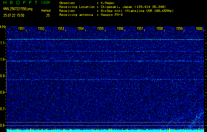This screenshot has width=207, height=132.
Task: Click the Receiver value AirSpy mini
Action: 137,11
